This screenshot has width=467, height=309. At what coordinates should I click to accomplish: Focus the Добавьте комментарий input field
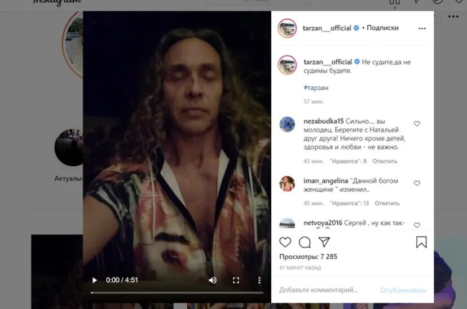tap(327, 290)
